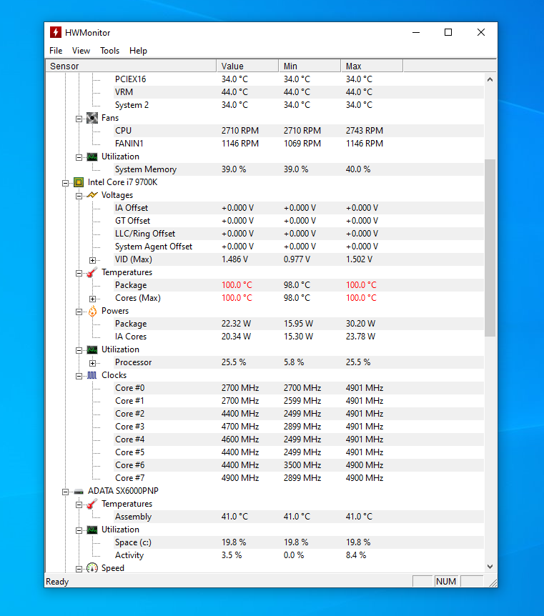Click the vertical scrollbar thumb

point(490,248)
